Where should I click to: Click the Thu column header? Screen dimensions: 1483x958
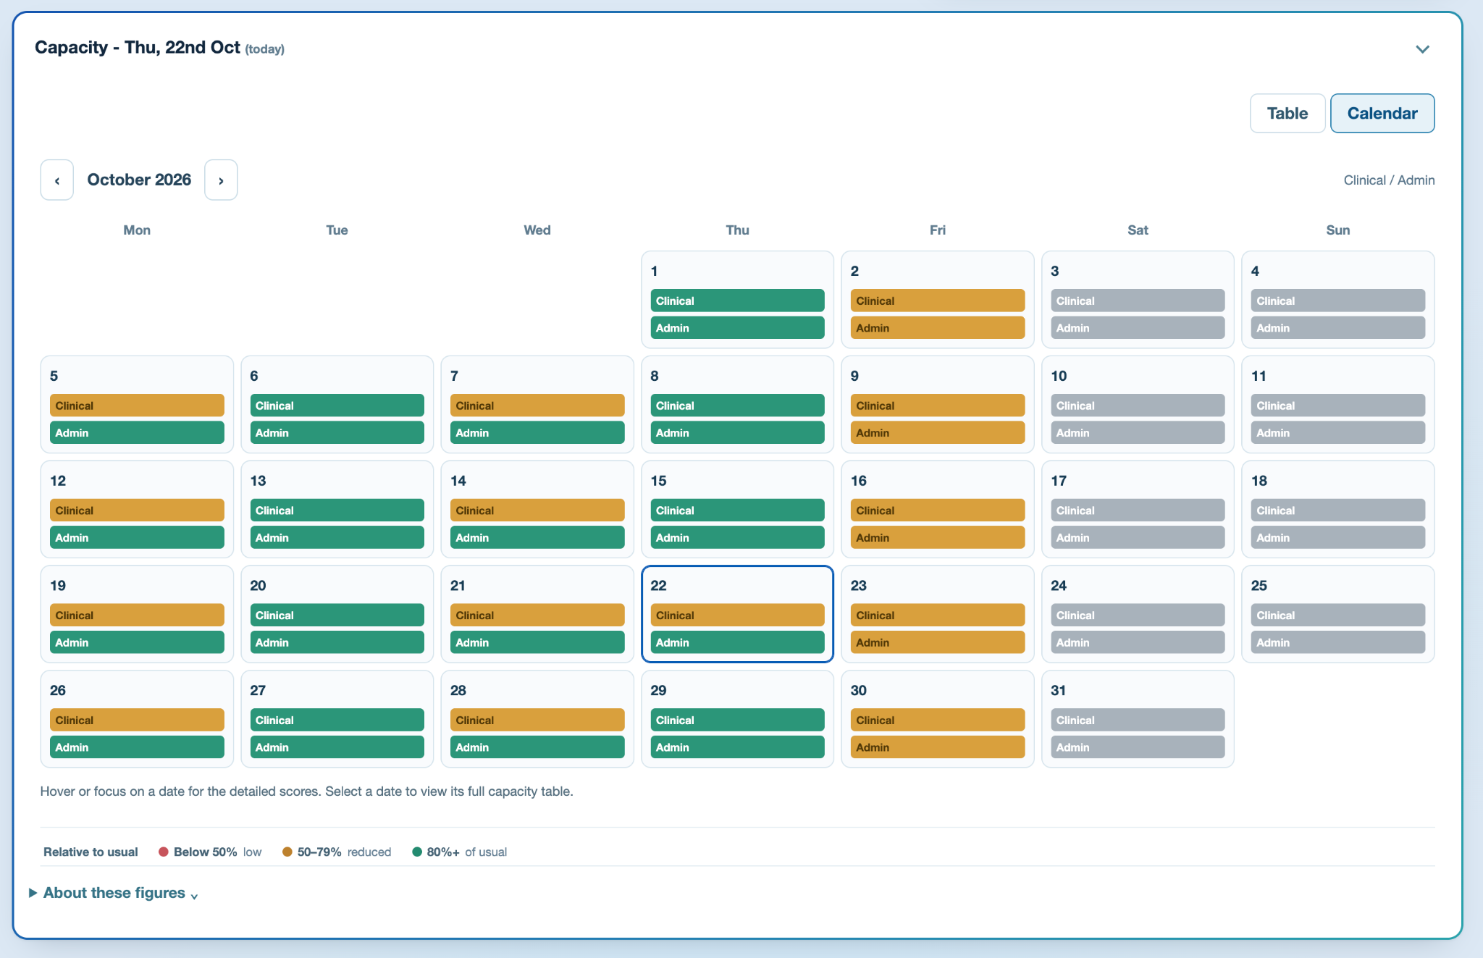click(737, 230)
